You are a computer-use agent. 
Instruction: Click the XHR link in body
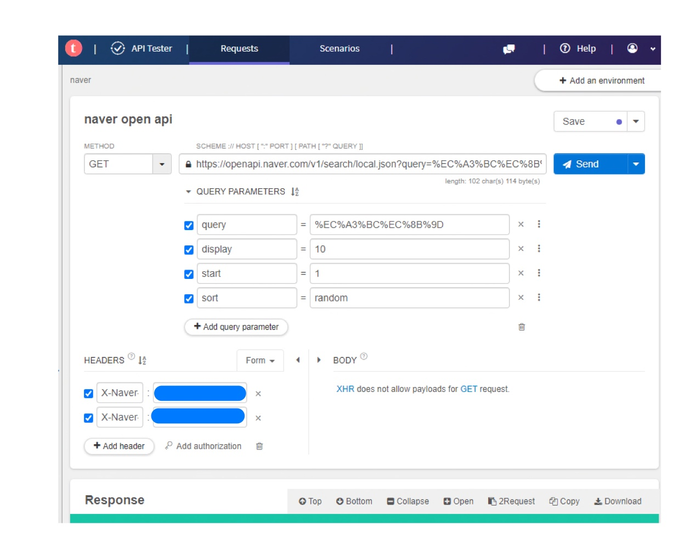coord(346,389)
